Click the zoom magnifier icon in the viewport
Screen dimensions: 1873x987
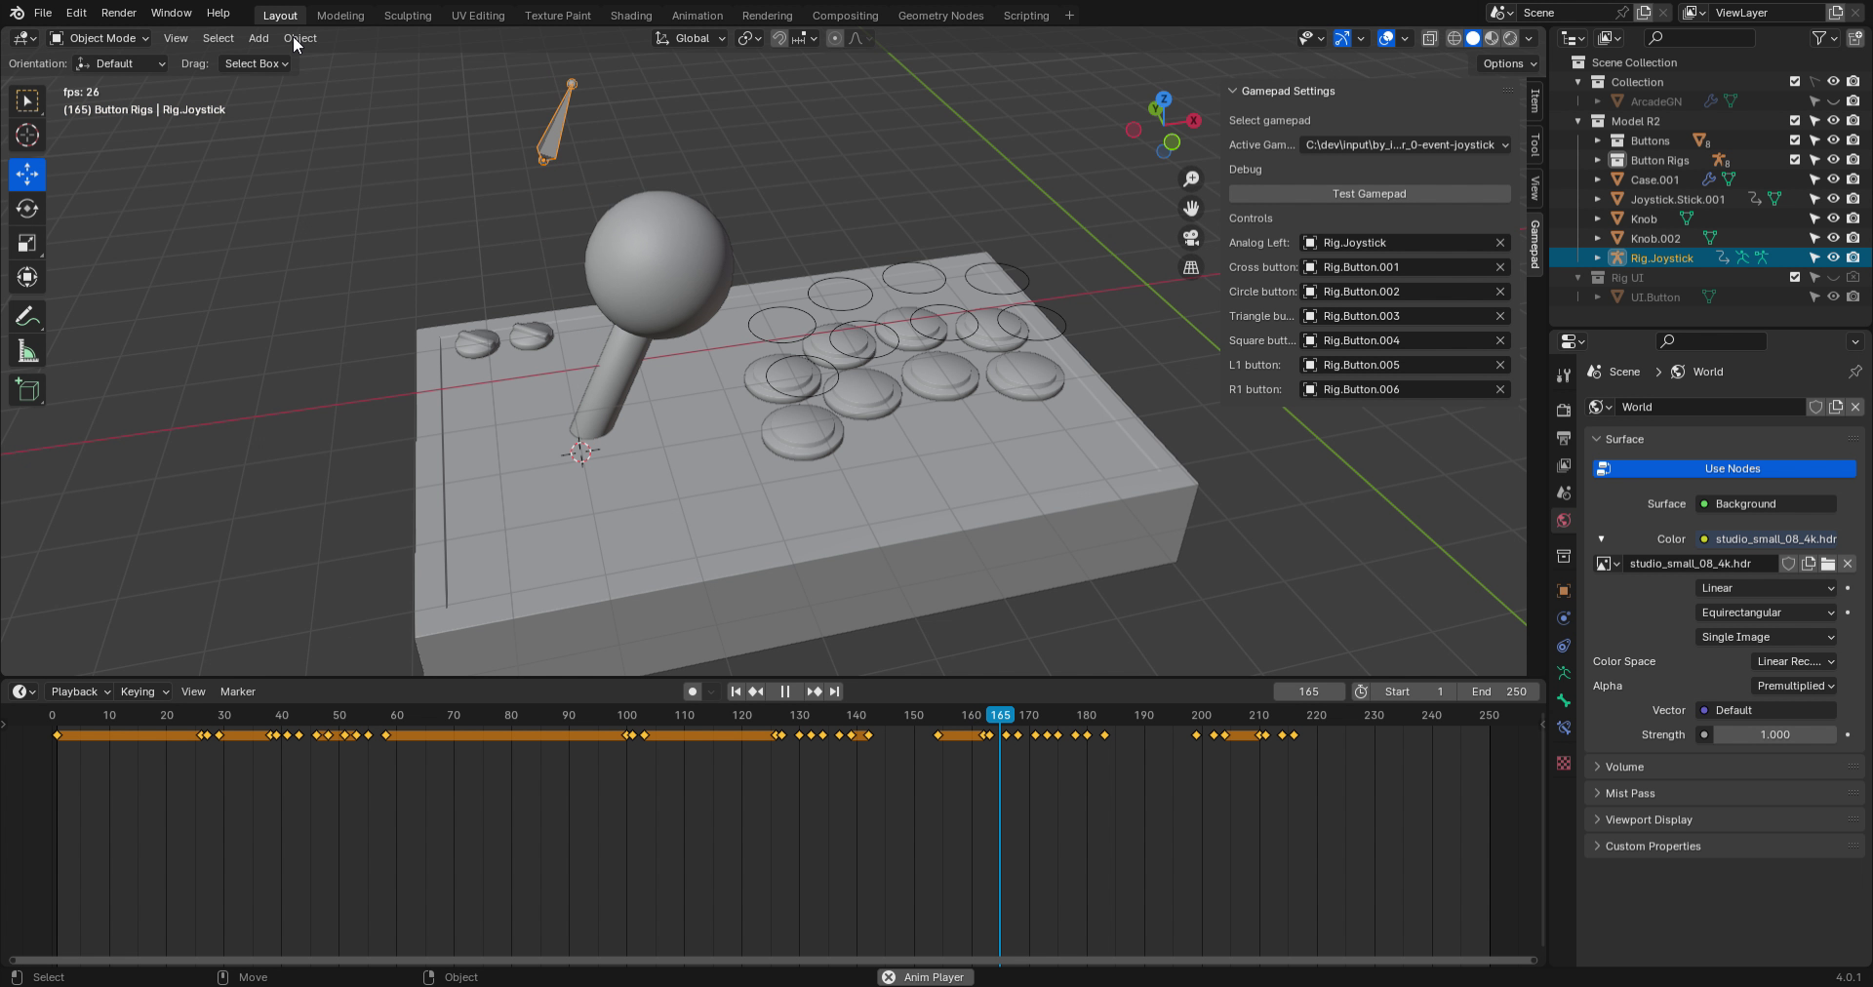point(1190,179)
